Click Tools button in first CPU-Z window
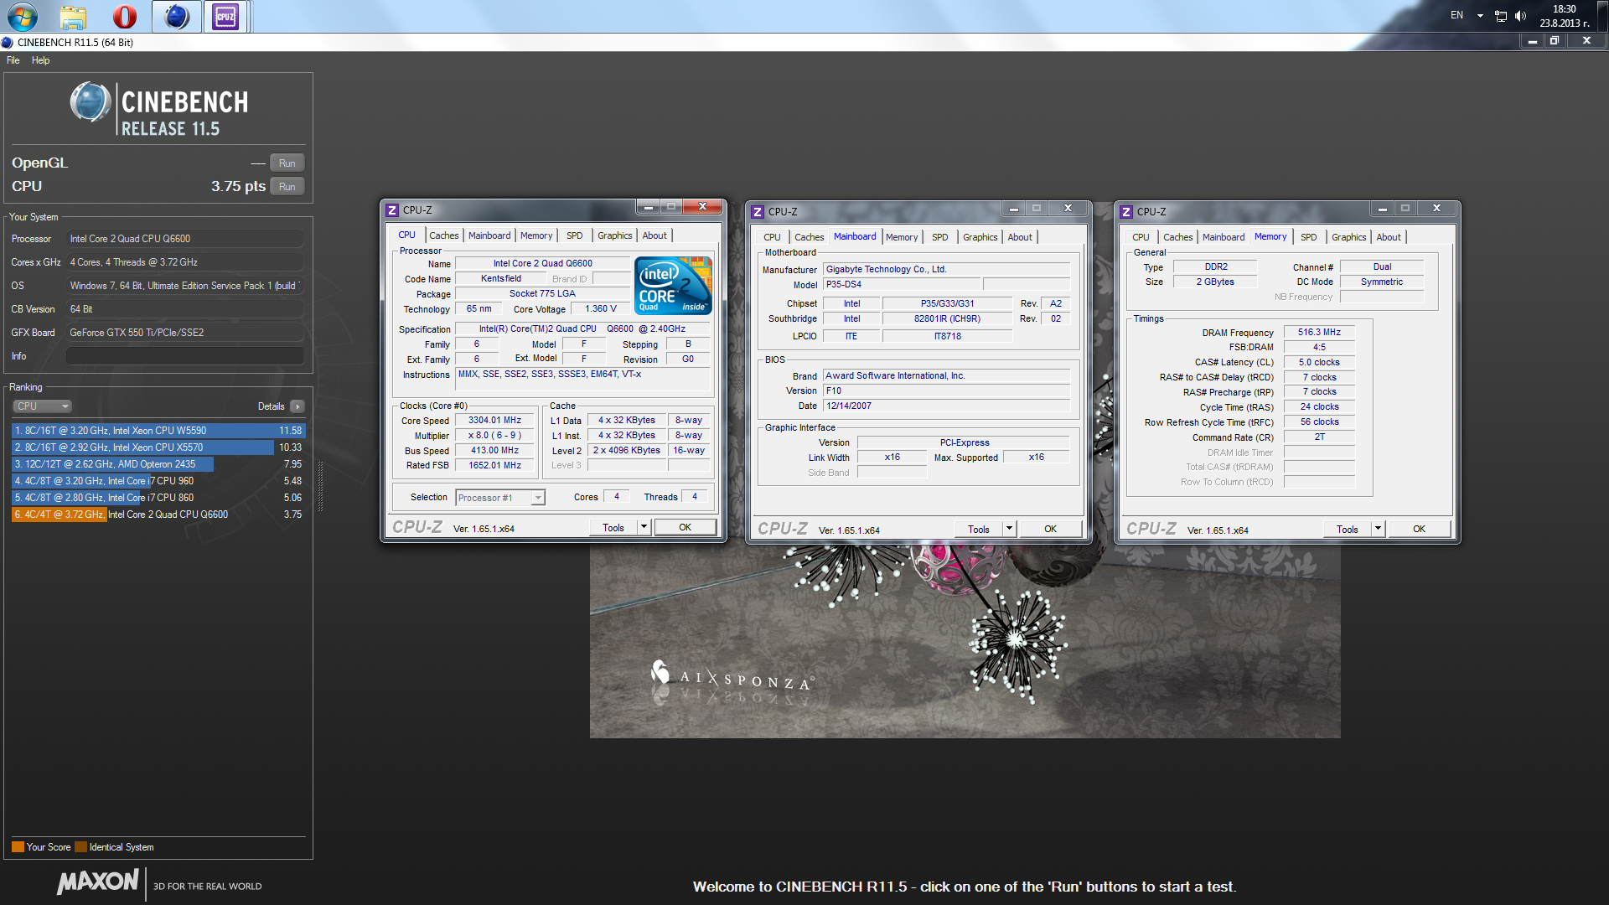The width and height of the screenshot is (1609, 905). tap(613, 528)
